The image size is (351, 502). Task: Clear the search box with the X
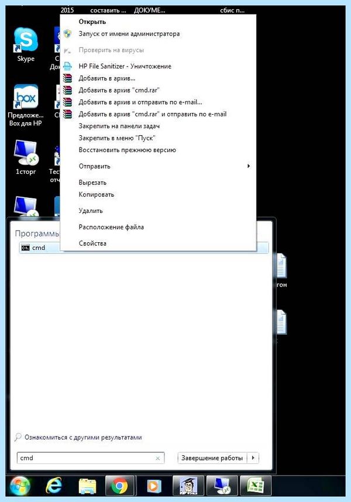[158, 459]
